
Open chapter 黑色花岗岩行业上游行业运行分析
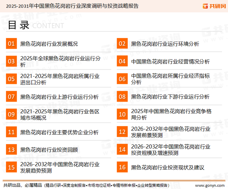tap(59, 97)
